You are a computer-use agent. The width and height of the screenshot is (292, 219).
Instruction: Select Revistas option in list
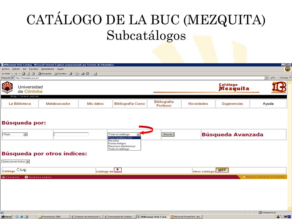[x=124, y=141]
